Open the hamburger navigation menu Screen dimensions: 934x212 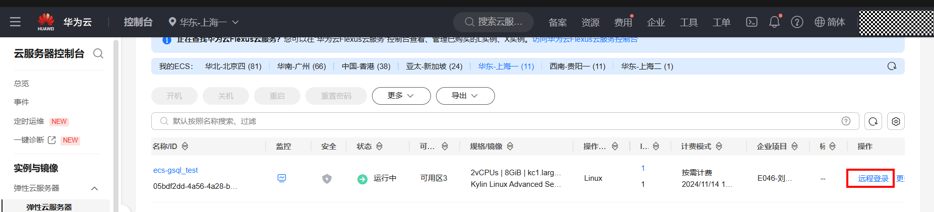click(x=15, y=22)
